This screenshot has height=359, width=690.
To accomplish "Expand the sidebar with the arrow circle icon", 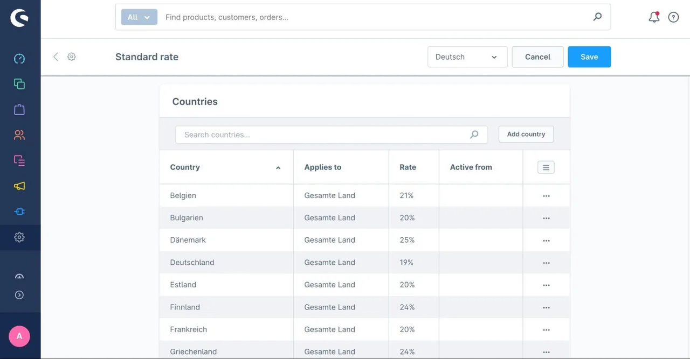I will coord(19,295).
